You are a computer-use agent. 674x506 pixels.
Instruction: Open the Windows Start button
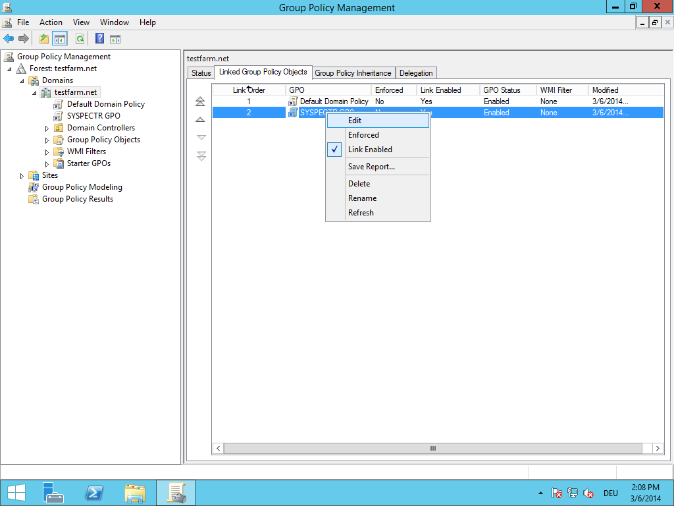[x=16, y=493]
